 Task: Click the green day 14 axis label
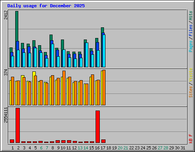click(x=86, y=148)
